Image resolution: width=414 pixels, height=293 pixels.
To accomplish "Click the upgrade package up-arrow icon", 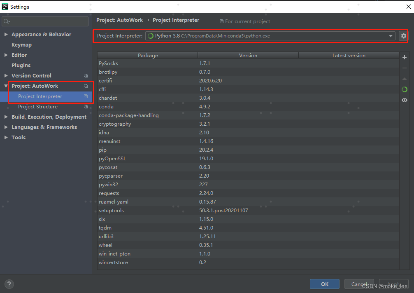I will [x=404, y=79].
